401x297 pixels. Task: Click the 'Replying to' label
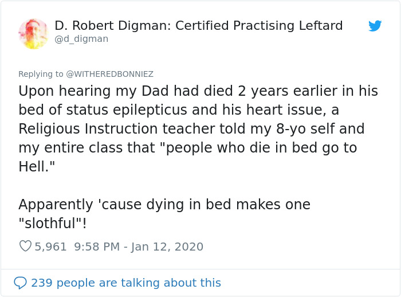point(41,74)
